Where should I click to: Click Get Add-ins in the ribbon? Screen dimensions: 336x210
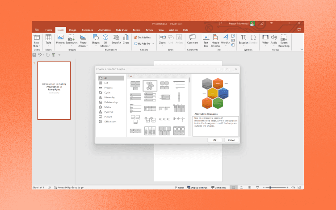142,37
